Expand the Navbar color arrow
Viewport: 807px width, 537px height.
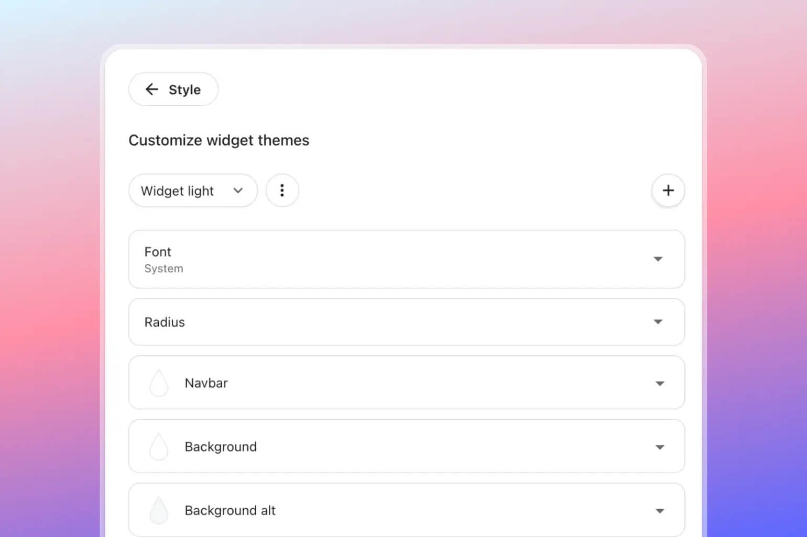tap(660, 384)
